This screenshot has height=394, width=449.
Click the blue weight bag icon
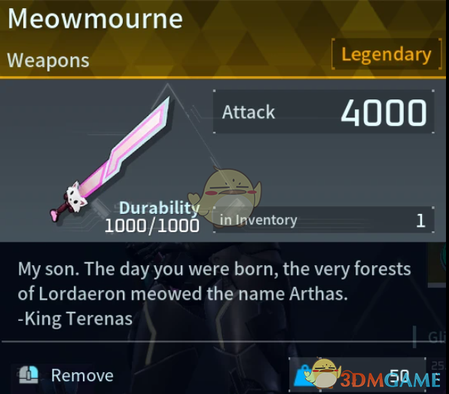coord(303,375)
